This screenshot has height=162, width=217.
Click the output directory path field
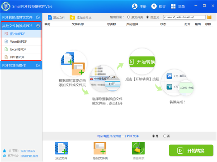(x=184, y=17)
